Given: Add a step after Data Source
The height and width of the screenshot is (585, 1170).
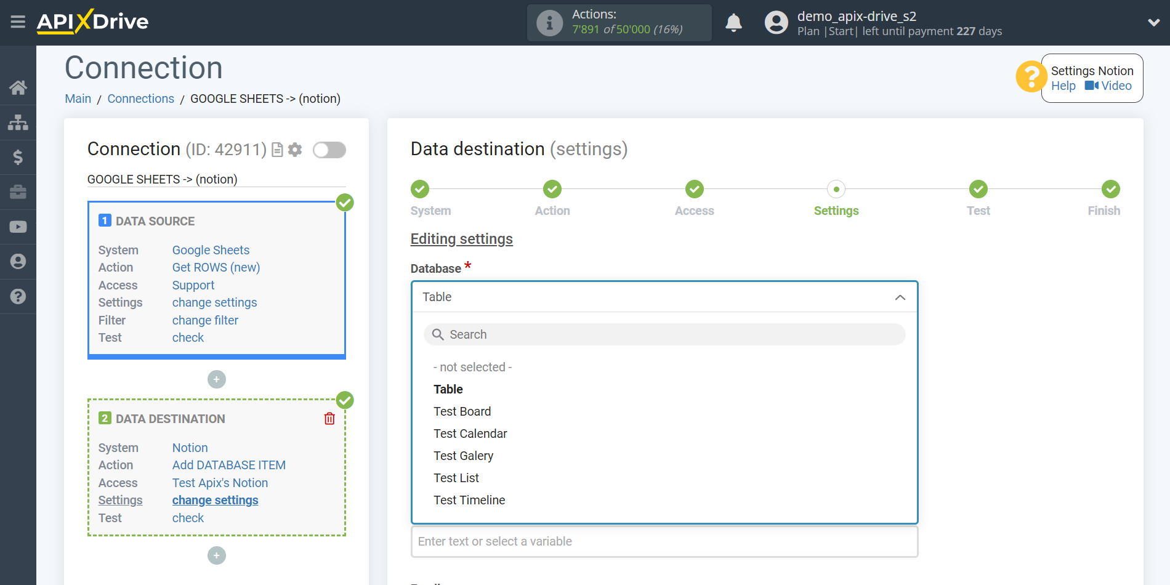Looking at the screenshot, I should pyautogui.click(x=217, y=379).
